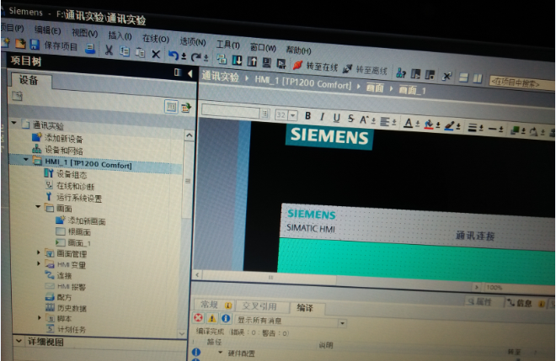556x361 pixels.
Task: Collapse the 通讯实验 project tree node
Action: [x=13, y=123]
